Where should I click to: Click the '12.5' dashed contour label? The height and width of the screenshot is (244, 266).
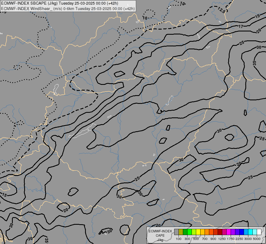click(x=221, y=10)
